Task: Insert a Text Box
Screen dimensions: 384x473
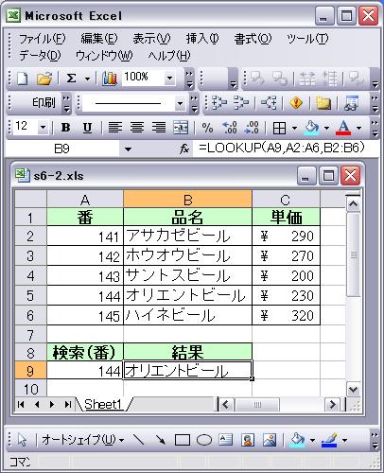Action: [226, 440]
